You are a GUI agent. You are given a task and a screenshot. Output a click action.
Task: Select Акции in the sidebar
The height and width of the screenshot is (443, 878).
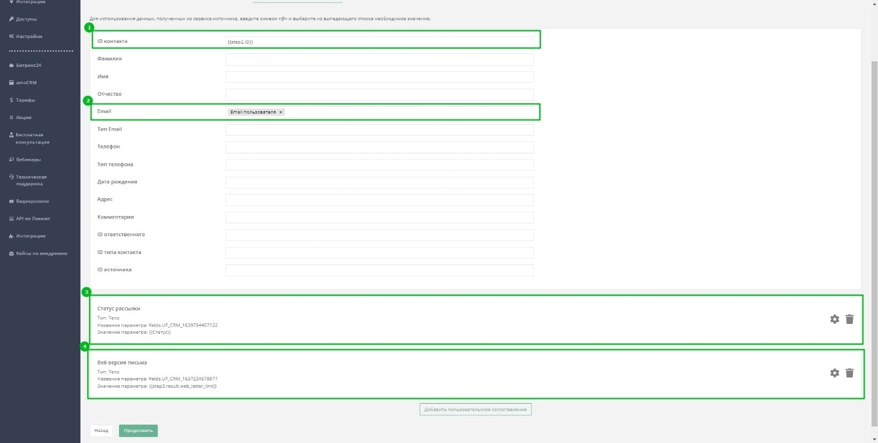click(23, 117)
